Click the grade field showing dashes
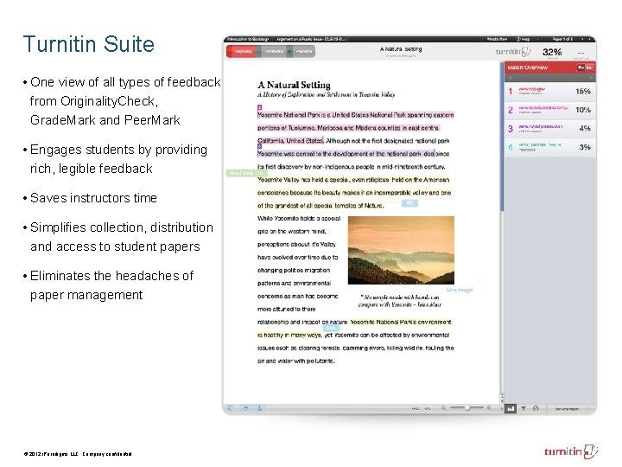Image resolution: width=622 pixels, height=467 pixels. click(x=581, y=53)
